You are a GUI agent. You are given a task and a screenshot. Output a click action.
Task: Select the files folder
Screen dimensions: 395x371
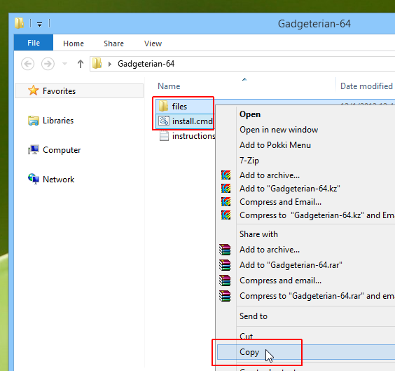point(179,107)
